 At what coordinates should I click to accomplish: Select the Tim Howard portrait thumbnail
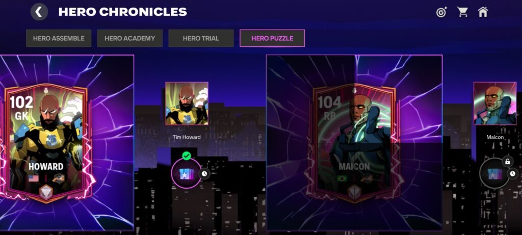(187, 103)
